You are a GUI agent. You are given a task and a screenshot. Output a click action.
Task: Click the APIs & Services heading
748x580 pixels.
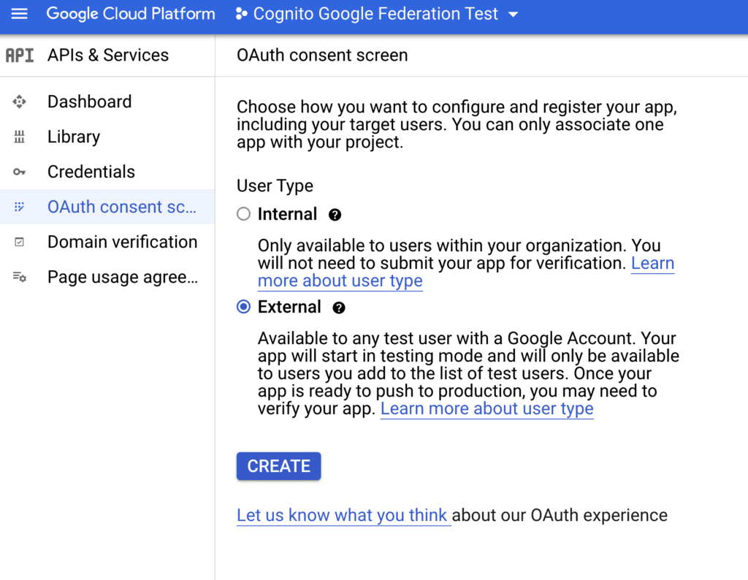tap(108, 56)
